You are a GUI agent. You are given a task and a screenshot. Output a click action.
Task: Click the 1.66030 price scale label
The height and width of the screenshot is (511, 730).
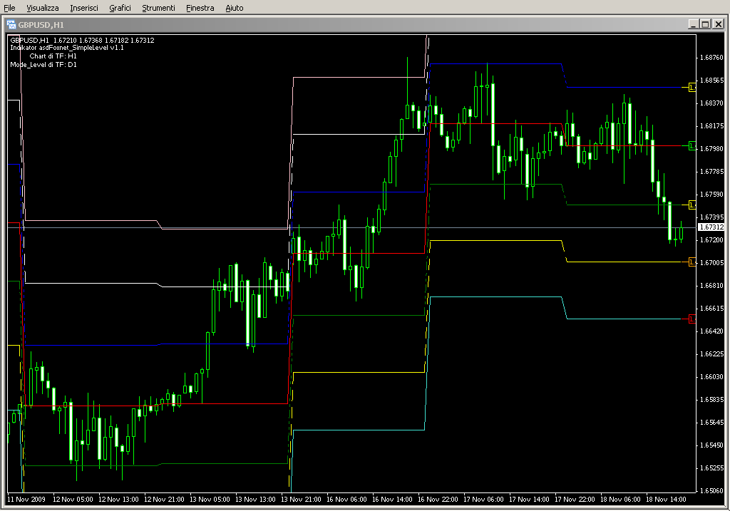point(712,376)
